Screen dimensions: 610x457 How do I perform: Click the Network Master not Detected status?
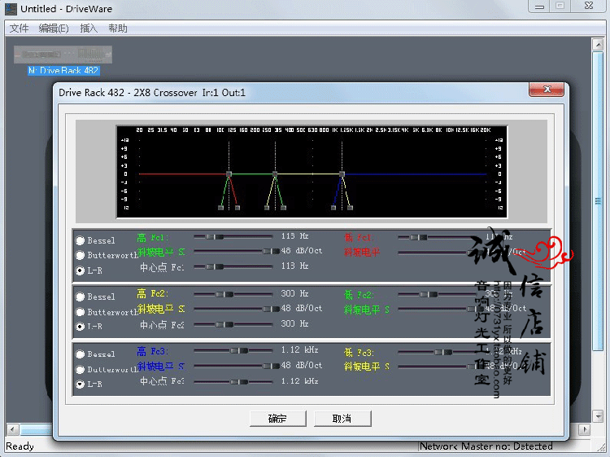(486, 446)
